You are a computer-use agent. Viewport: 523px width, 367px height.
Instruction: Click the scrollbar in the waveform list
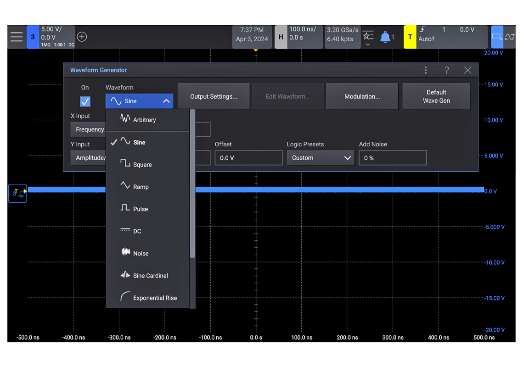click(192, 183)
